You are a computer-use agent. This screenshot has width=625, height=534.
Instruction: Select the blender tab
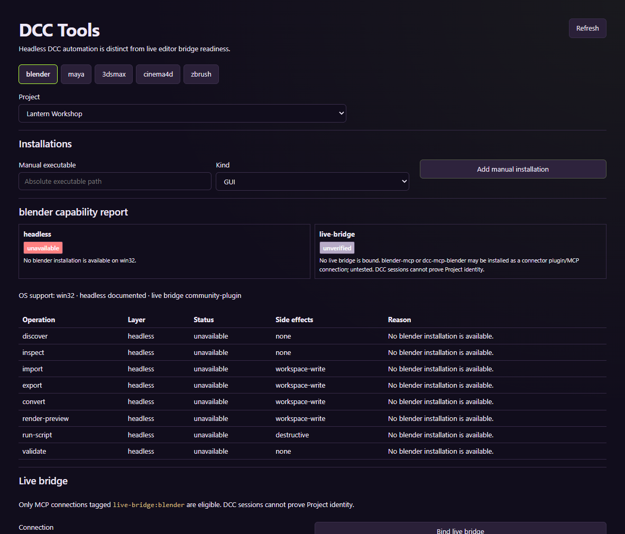point(38,74)
